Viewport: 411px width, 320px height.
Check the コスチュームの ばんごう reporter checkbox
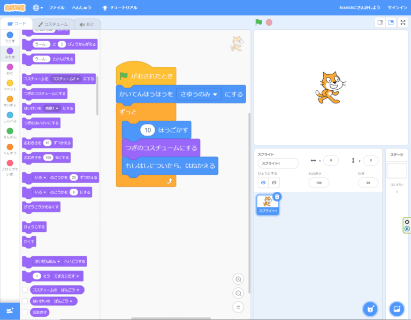tap(25, 290)
